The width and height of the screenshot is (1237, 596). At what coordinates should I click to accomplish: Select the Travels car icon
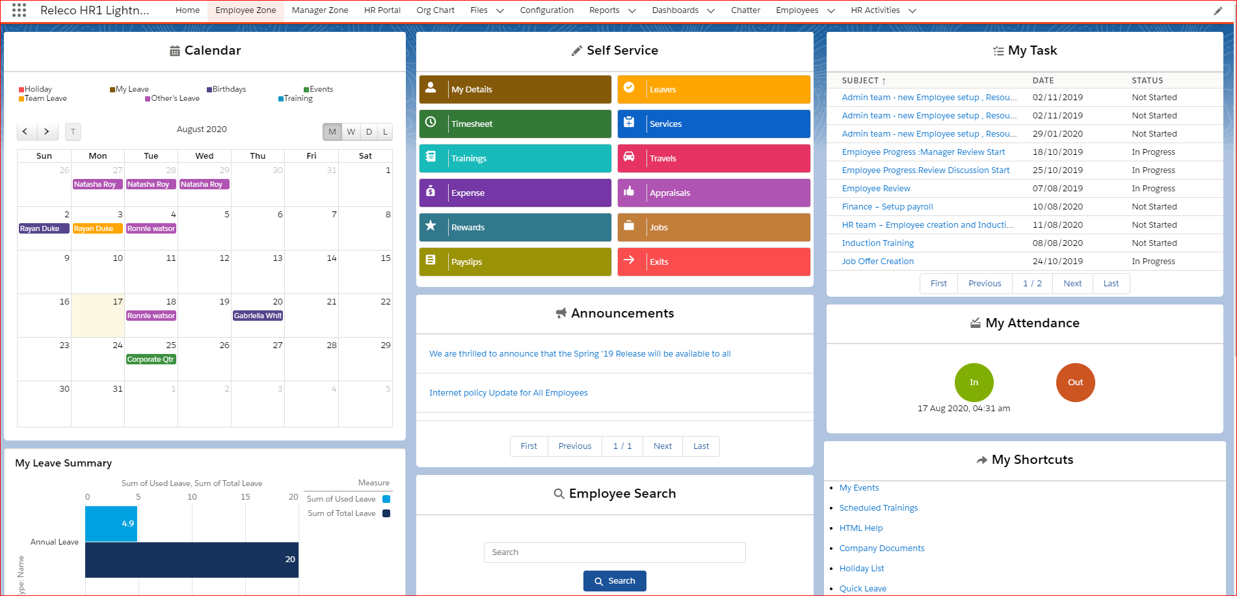629,157
